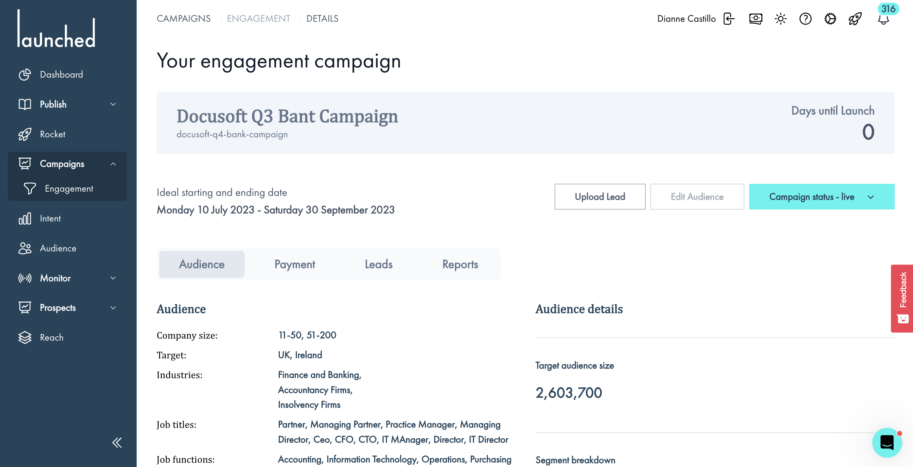Click the Edit Audience button
Viewport: 913px width, 467px height.
click(697, 197)
